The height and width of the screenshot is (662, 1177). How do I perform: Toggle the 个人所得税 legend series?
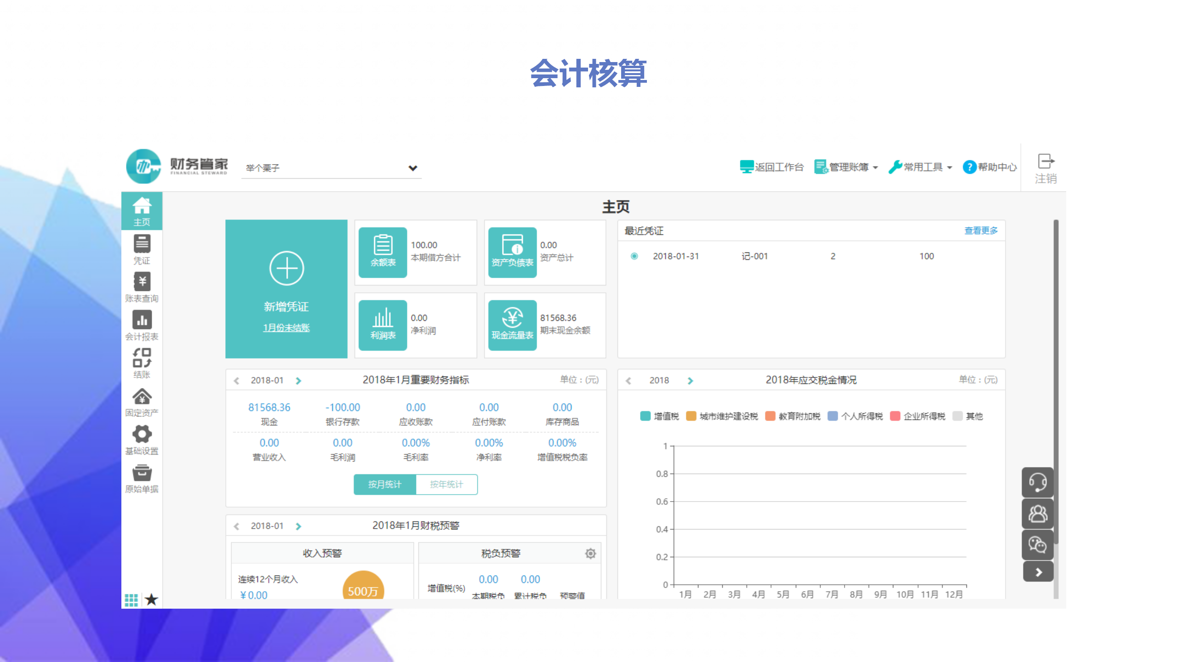click(x=855, y=416)
